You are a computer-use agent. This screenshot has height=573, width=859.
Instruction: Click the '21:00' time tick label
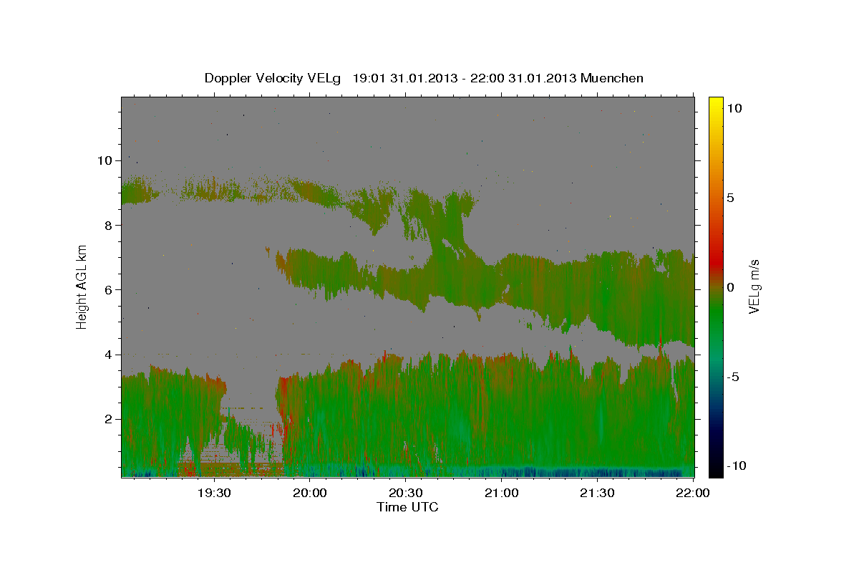pos(501,493)
